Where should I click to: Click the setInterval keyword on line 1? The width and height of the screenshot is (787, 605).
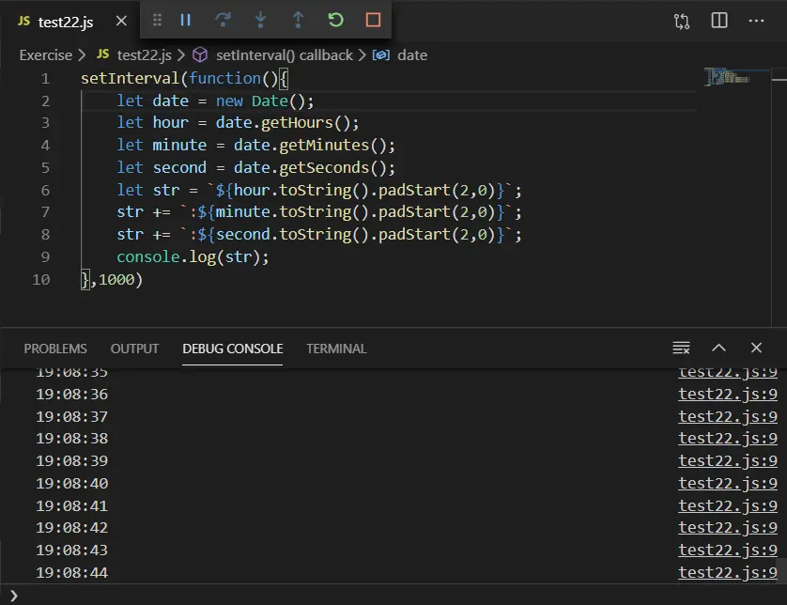pyautogui.click(x=130, y=78)
